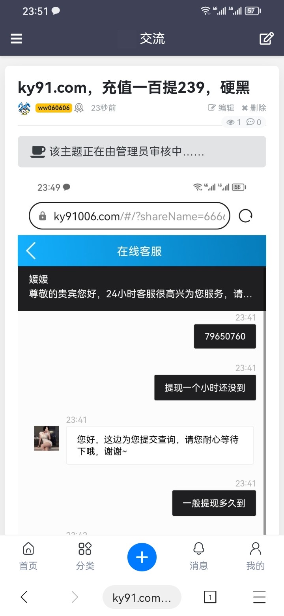Tap the browser back arrow
The width and height of the screenshot is (284, 616).
pyautogui.click(x=24, y=597)
